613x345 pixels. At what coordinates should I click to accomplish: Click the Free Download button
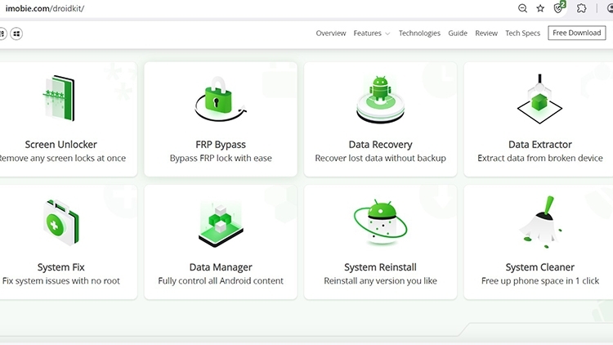pyautogui.click(x=576, y=34)
